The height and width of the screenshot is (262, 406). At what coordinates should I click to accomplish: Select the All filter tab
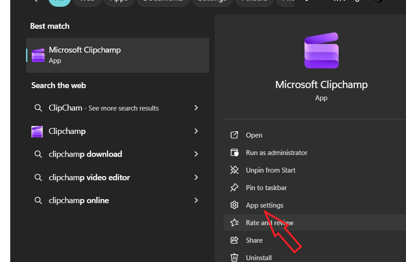(x=60, y=1)
